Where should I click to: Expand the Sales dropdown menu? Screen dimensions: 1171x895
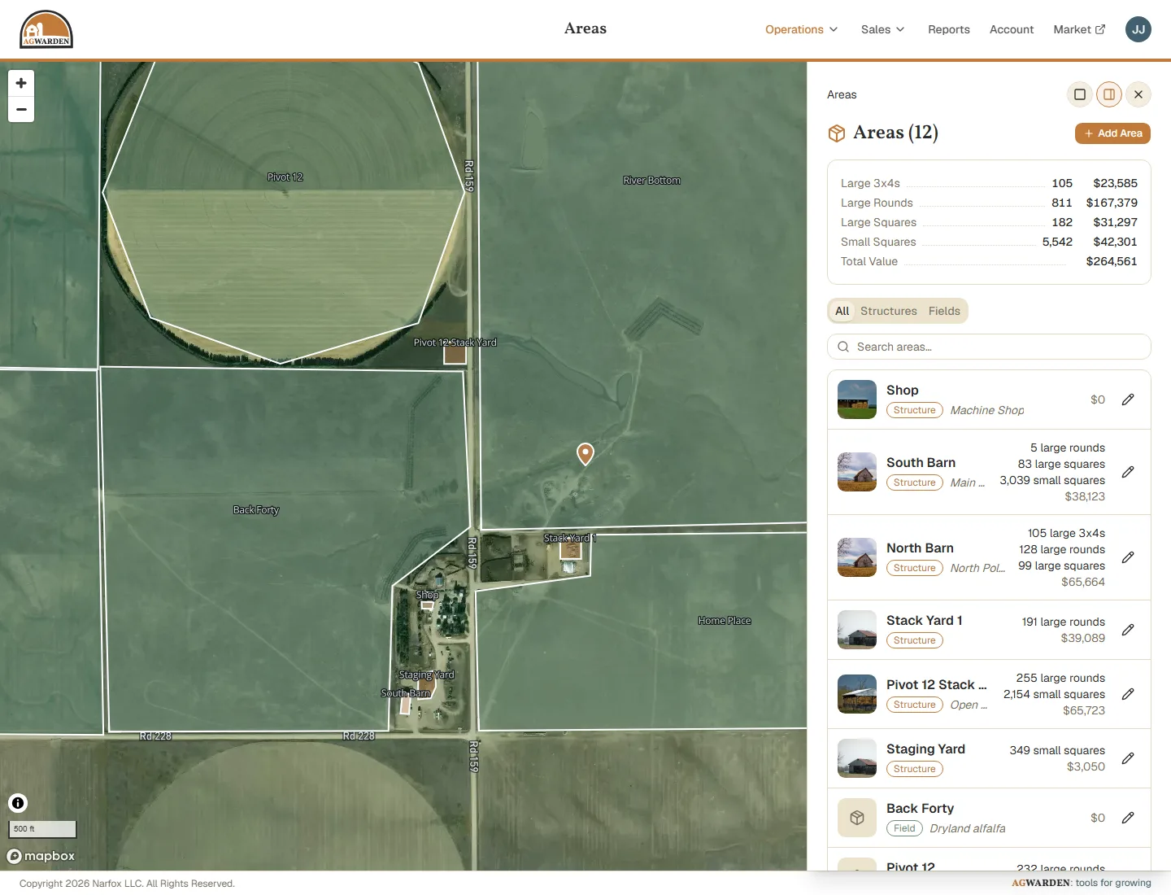pyautogui.click(x=882, y=29)
